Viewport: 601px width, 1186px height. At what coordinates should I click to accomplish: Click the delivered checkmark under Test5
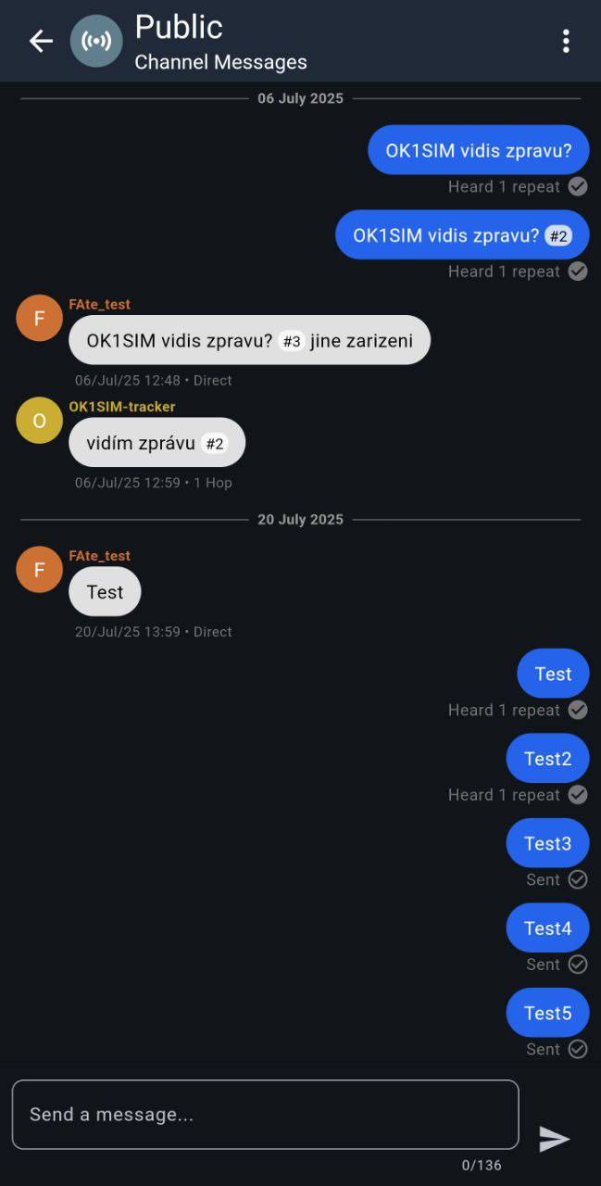pos(578,1049)
